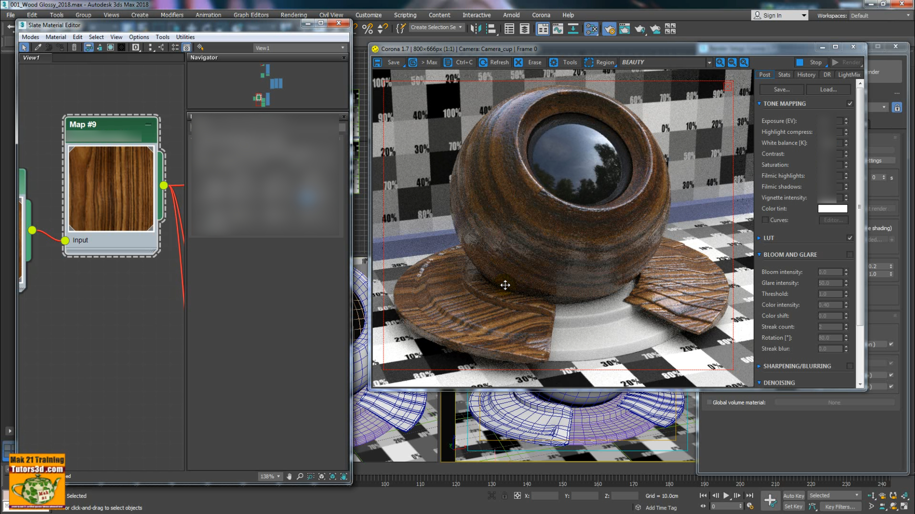Viewport: 915px width, 514px height.
Task: Click the Delete Selected icon in material editor
Action: (74, 47)
